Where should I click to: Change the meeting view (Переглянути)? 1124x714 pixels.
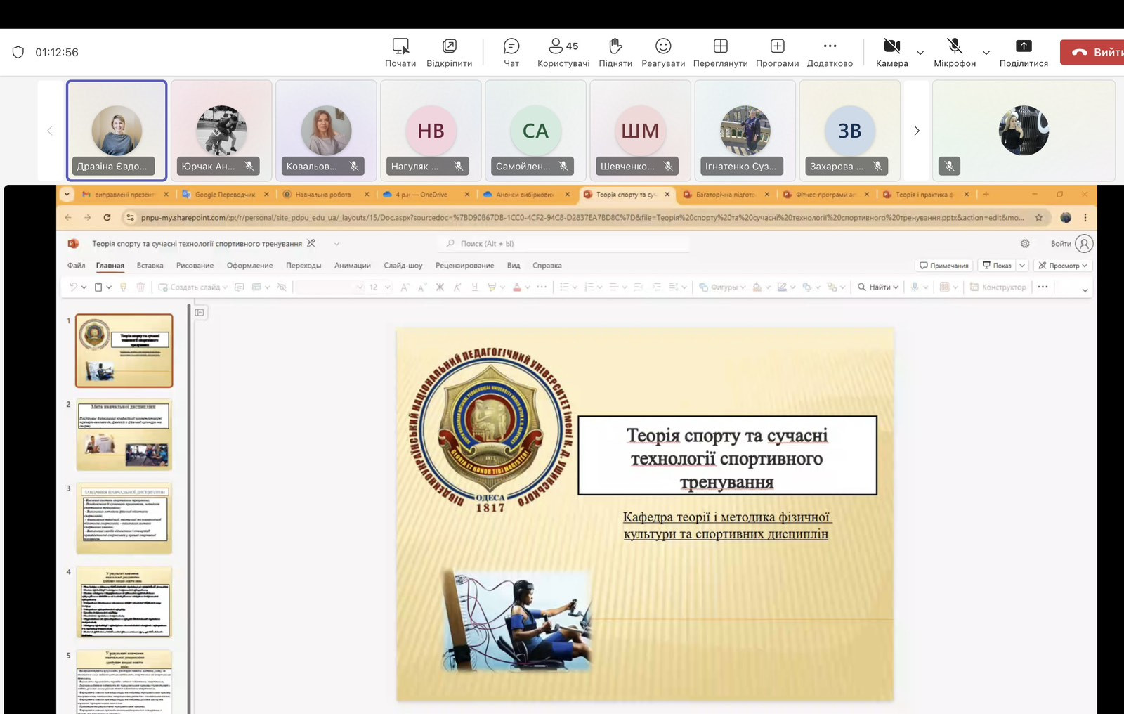coord(720,53)
